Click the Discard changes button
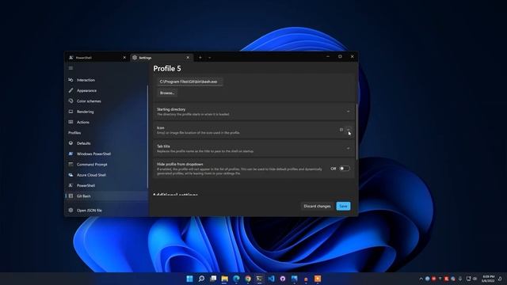Viewport: 507px width, 285px height. click(317, 206)
